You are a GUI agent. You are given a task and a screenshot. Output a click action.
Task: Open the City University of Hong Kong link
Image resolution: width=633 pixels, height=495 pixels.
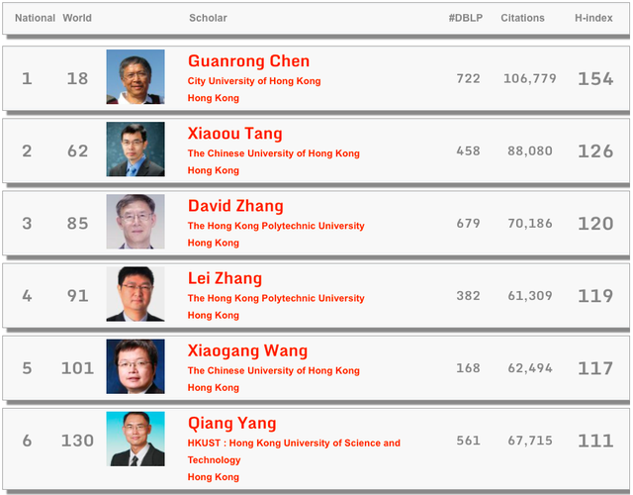[x=254, y=81]
